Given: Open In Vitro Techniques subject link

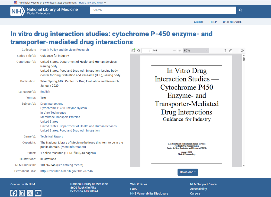Looking at the screenshot, I should pos(53,113).
